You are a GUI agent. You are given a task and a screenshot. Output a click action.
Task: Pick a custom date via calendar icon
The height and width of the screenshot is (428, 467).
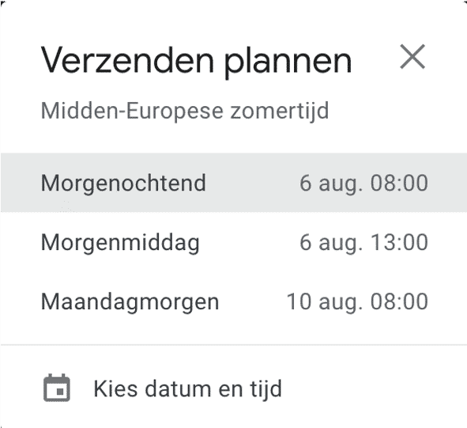[57, 388]
